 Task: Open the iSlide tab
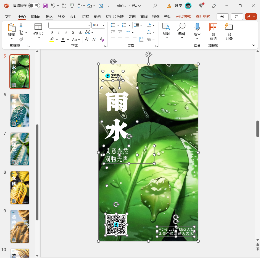pyautogui.click(x=36, y=17)
